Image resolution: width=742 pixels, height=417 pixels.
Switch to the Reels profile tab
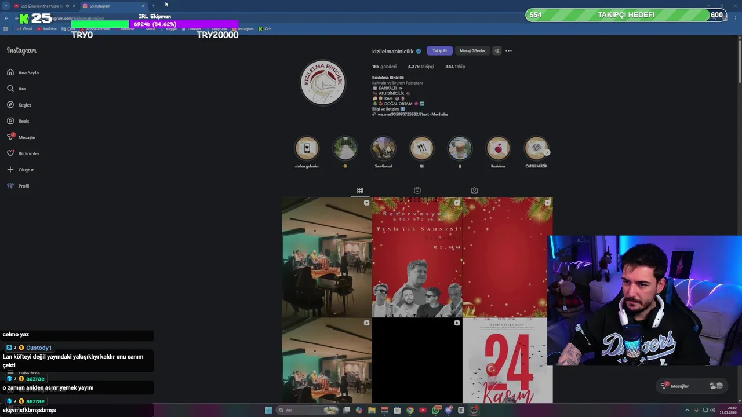(x=417, y=191)
